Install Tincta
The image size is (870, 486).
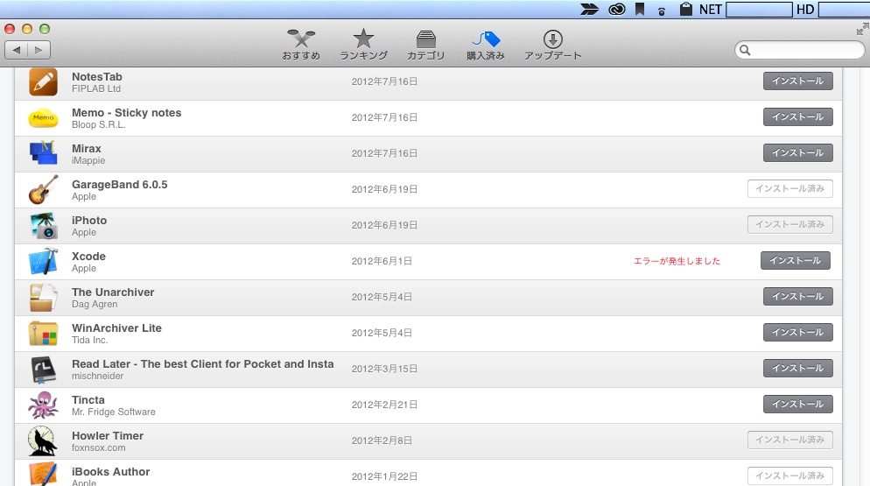(x=798, y=405)
